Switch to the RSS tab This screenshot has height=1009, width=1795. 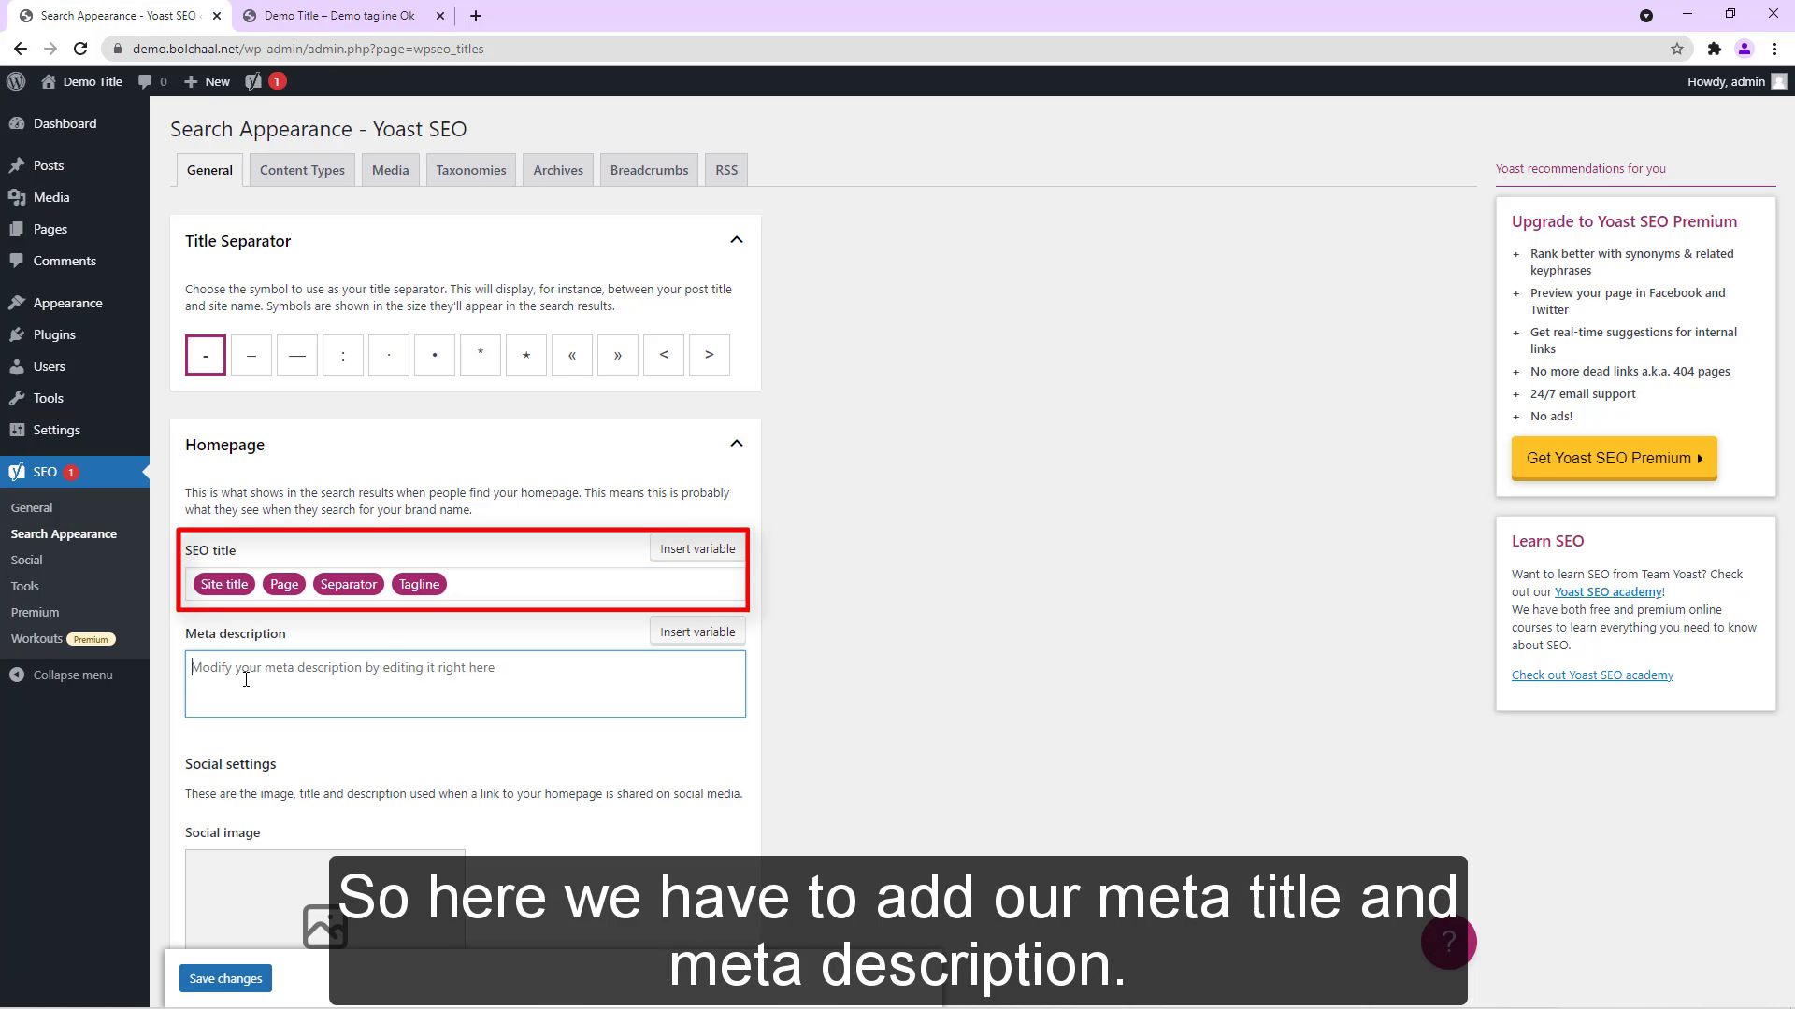726,170
